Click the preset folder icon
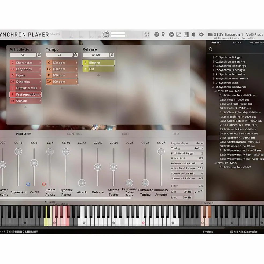 tap(210, 35)
